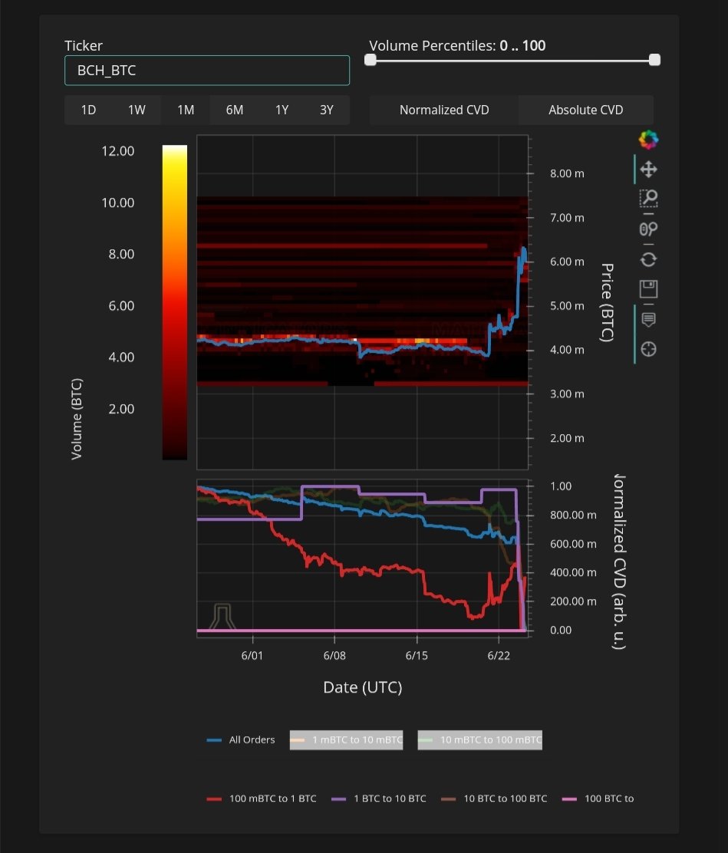
Task: Toggle the 1 mBTC to 10 mBTC series
Action: pyautogui.click(x=346, y=739)
